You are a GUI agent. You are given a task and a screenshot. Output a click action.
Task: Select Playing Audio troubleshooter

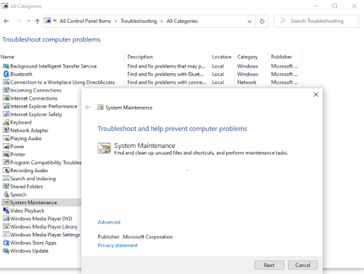26,138
